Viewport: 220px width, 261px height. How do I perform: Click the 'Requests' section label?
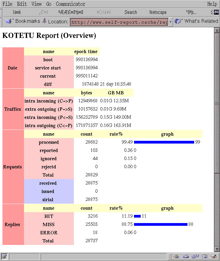point(12,167)
